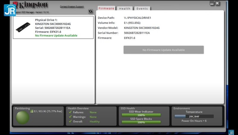Click the EIFK31.6 firmware value in details
Screen dimensions: 238x135
pos(129,38)
